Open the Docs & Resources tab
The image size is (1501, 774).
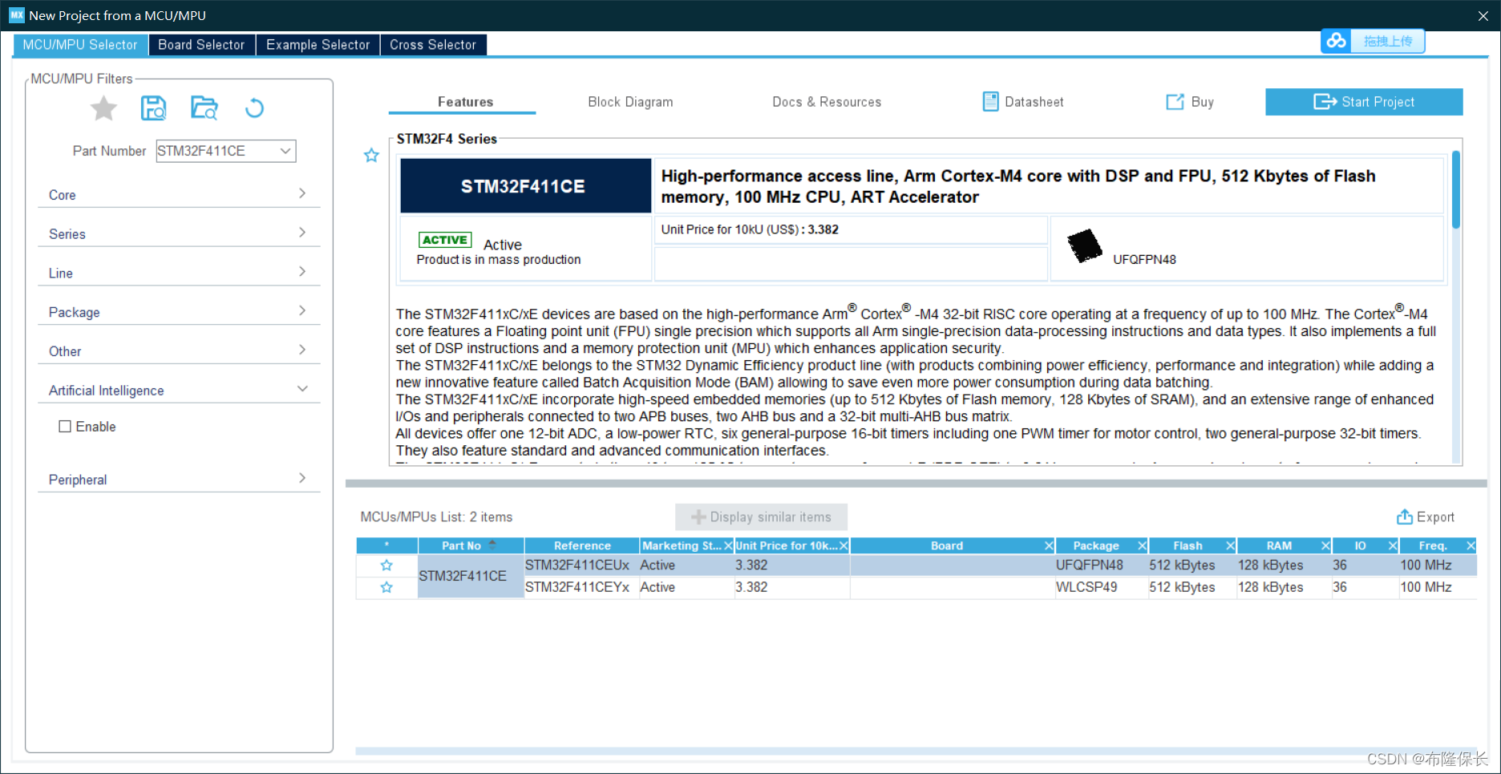pyautogui.click(x=827, y=102)
